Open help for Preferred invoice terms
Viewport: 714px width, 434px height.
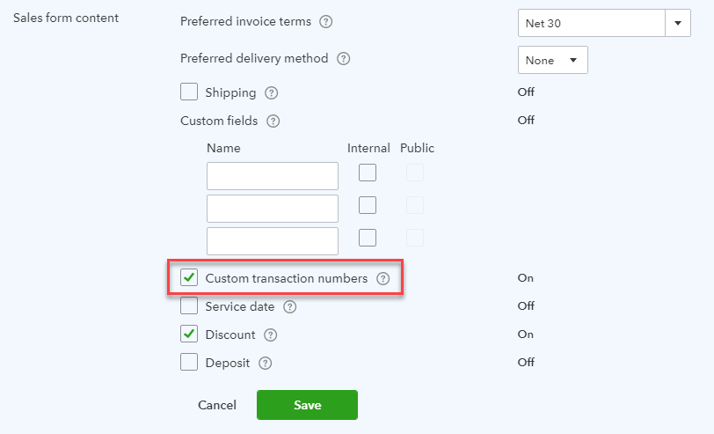coord(325,22)
